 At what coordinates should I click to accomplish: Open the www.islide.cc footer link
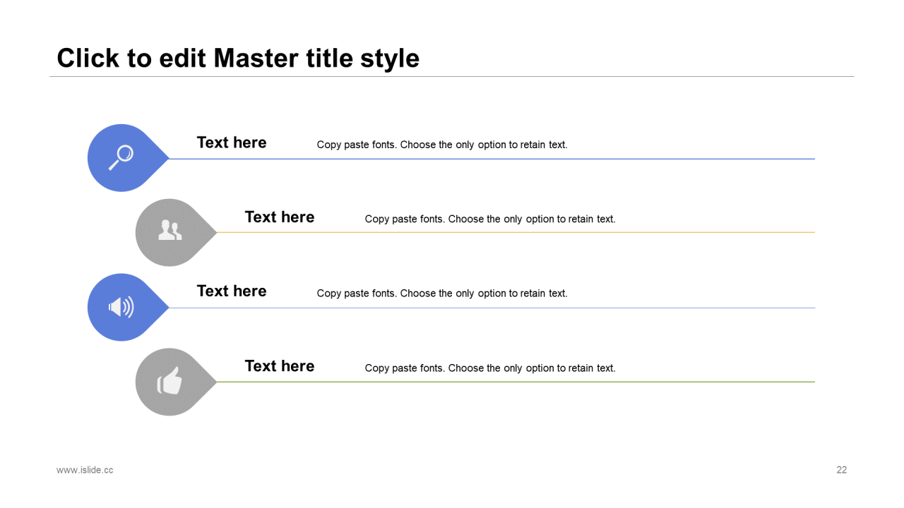point(85,470)
